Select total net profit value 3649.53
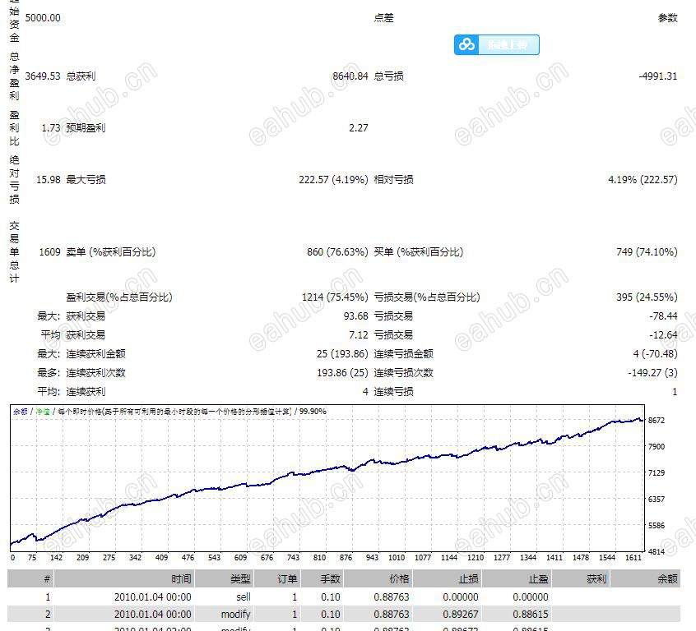This screenshot has height=631, width=696. click(x=43, y=76)
